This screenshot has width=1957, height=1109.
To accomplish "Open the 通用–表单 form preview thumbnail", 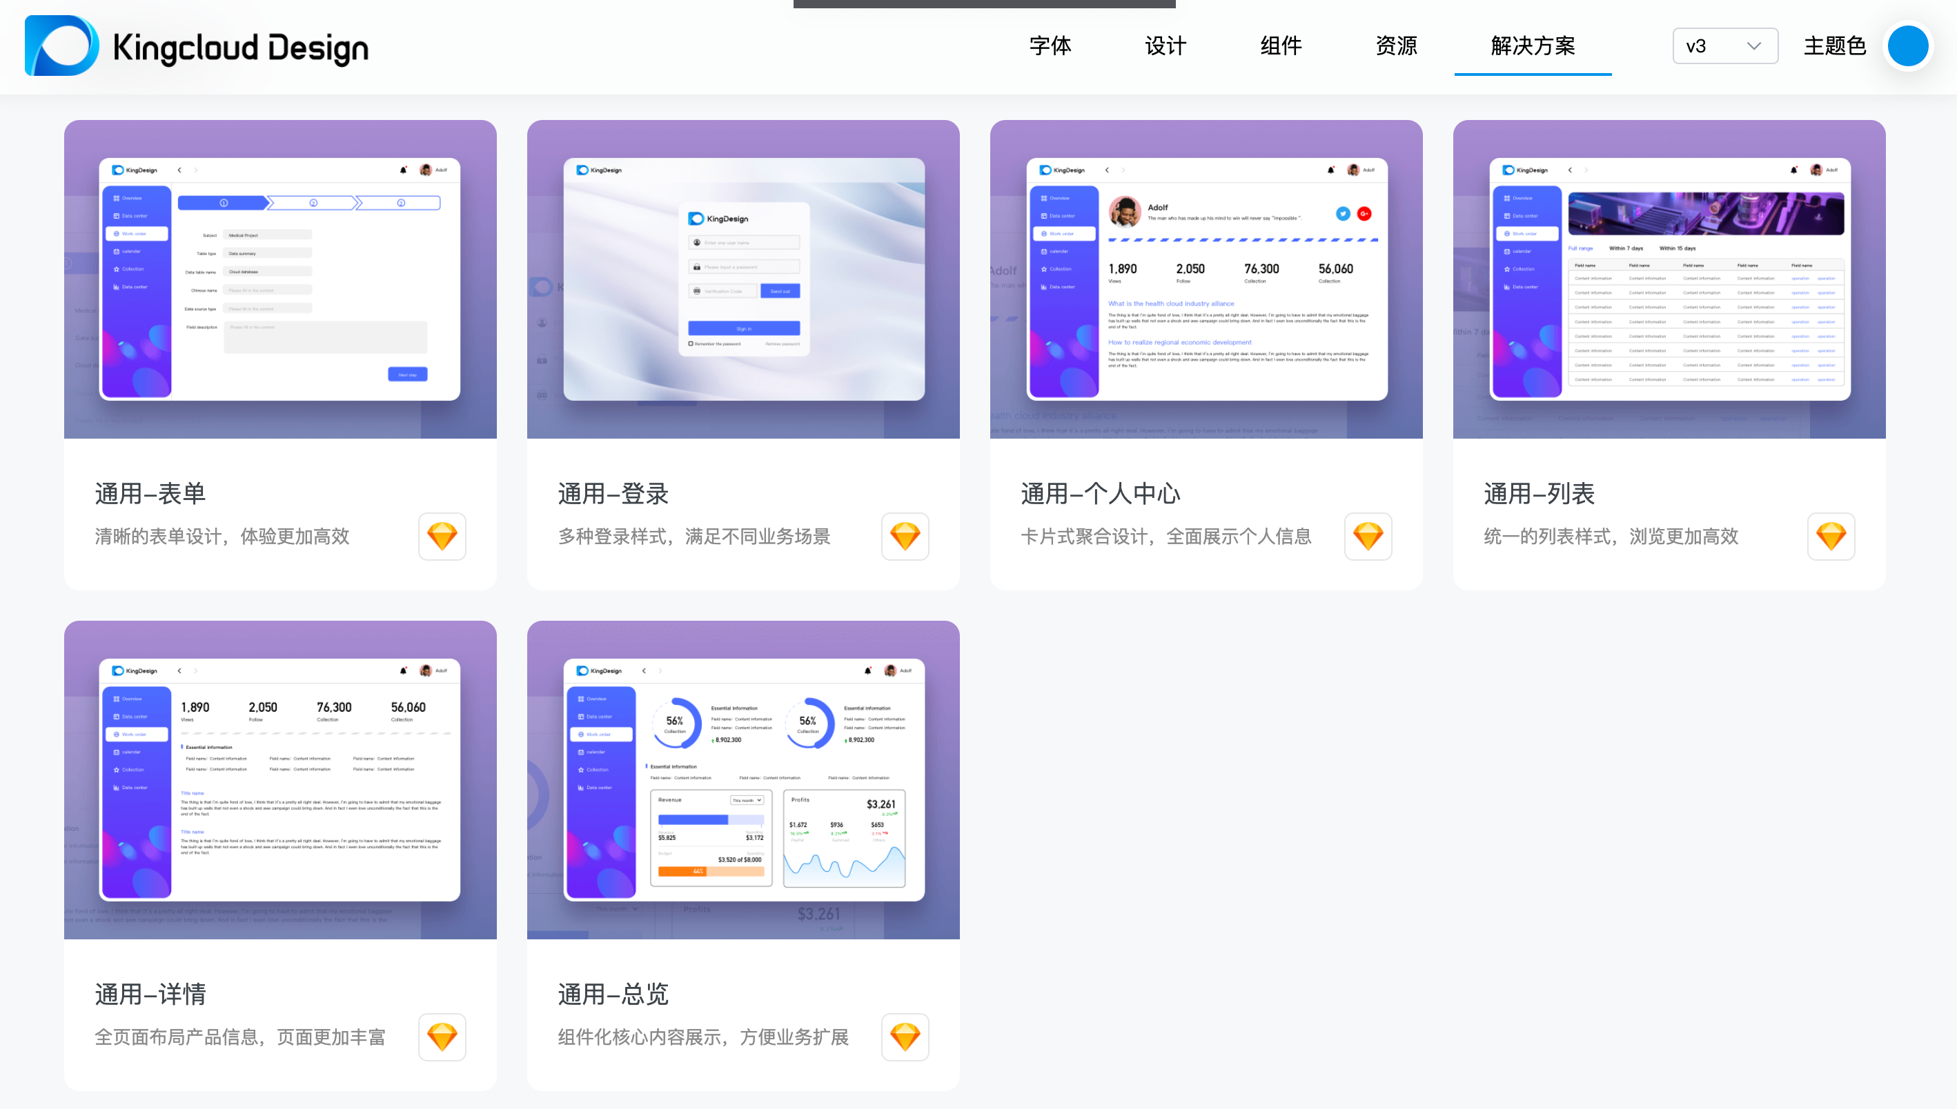I will [x=279, y=279].
